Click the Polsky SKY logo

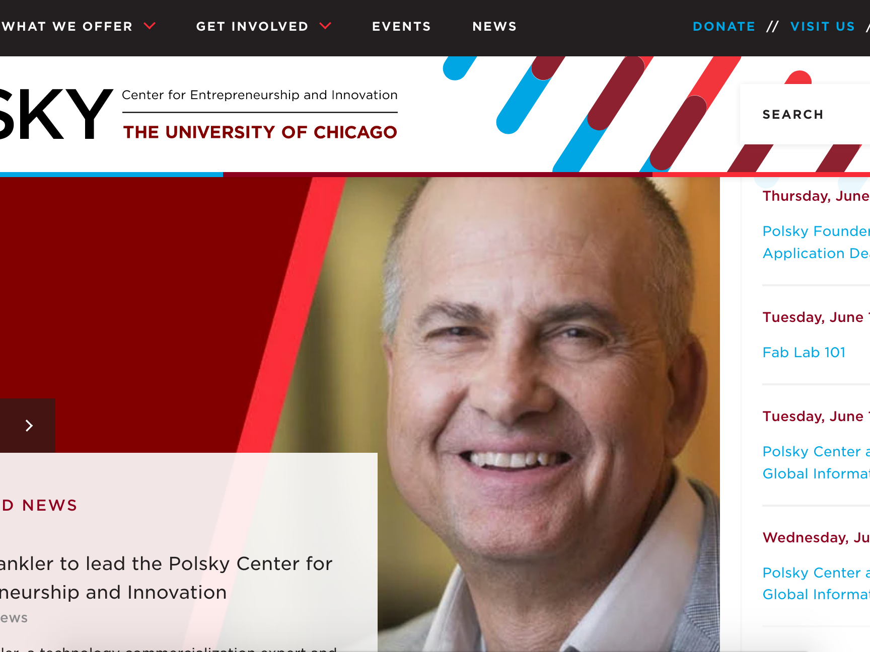click(56, 114)
